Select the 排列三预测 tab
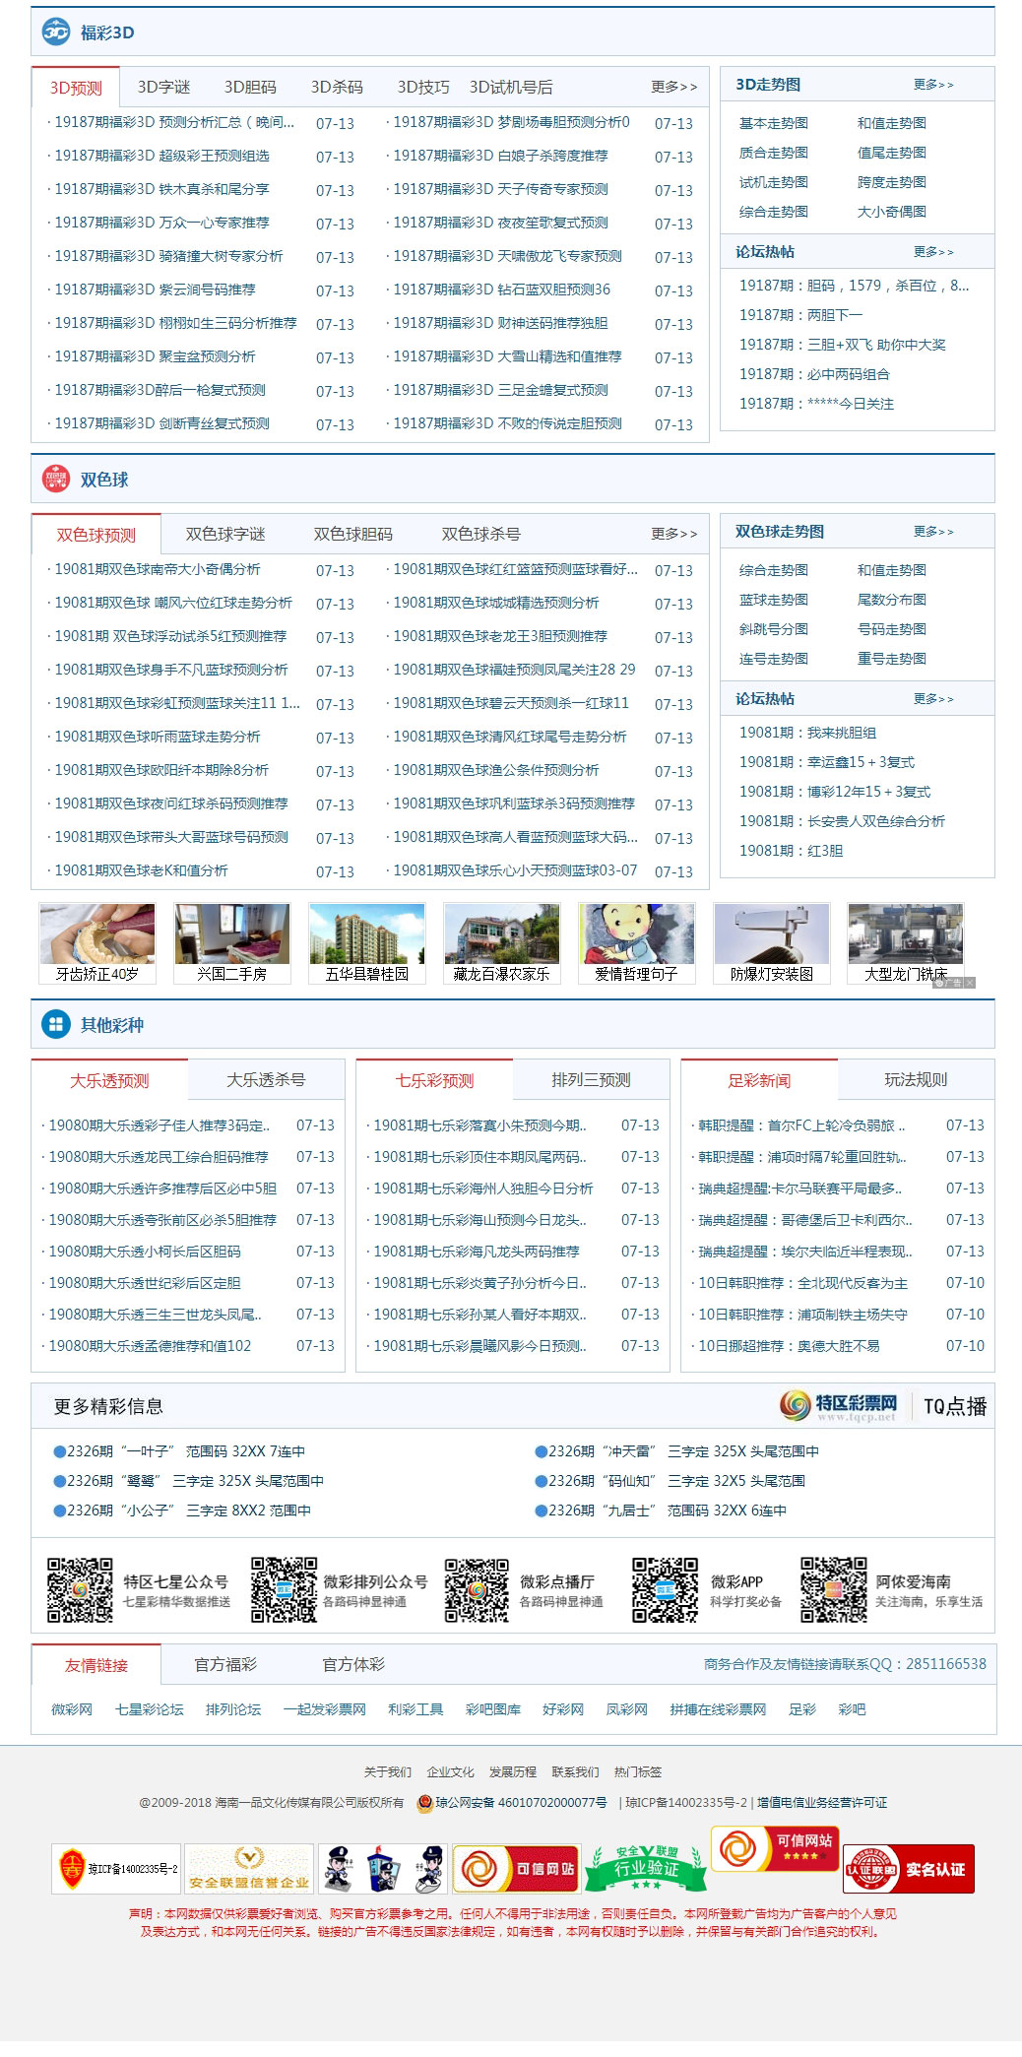The width and height of the screenshot is (1022, 2057). point(591,1080)
